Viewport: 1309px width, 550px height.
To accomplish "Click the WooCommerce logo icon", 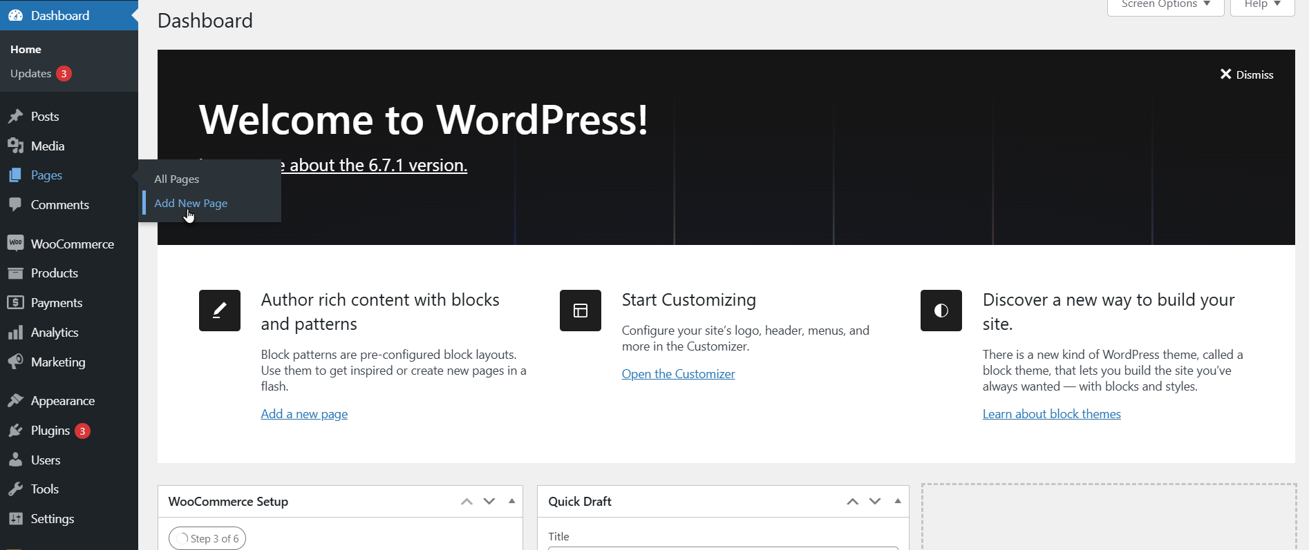I will click(15, 244).
